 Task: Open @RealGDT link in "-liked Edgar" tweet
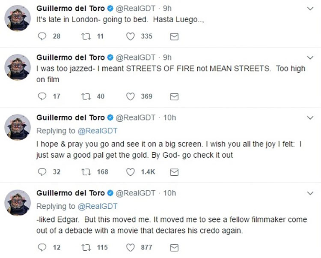click(98, 206)
